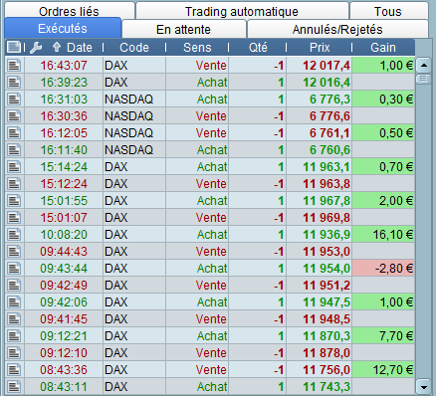Sort by the Prix column header
436x396 pixels.
tap(320, 48)
